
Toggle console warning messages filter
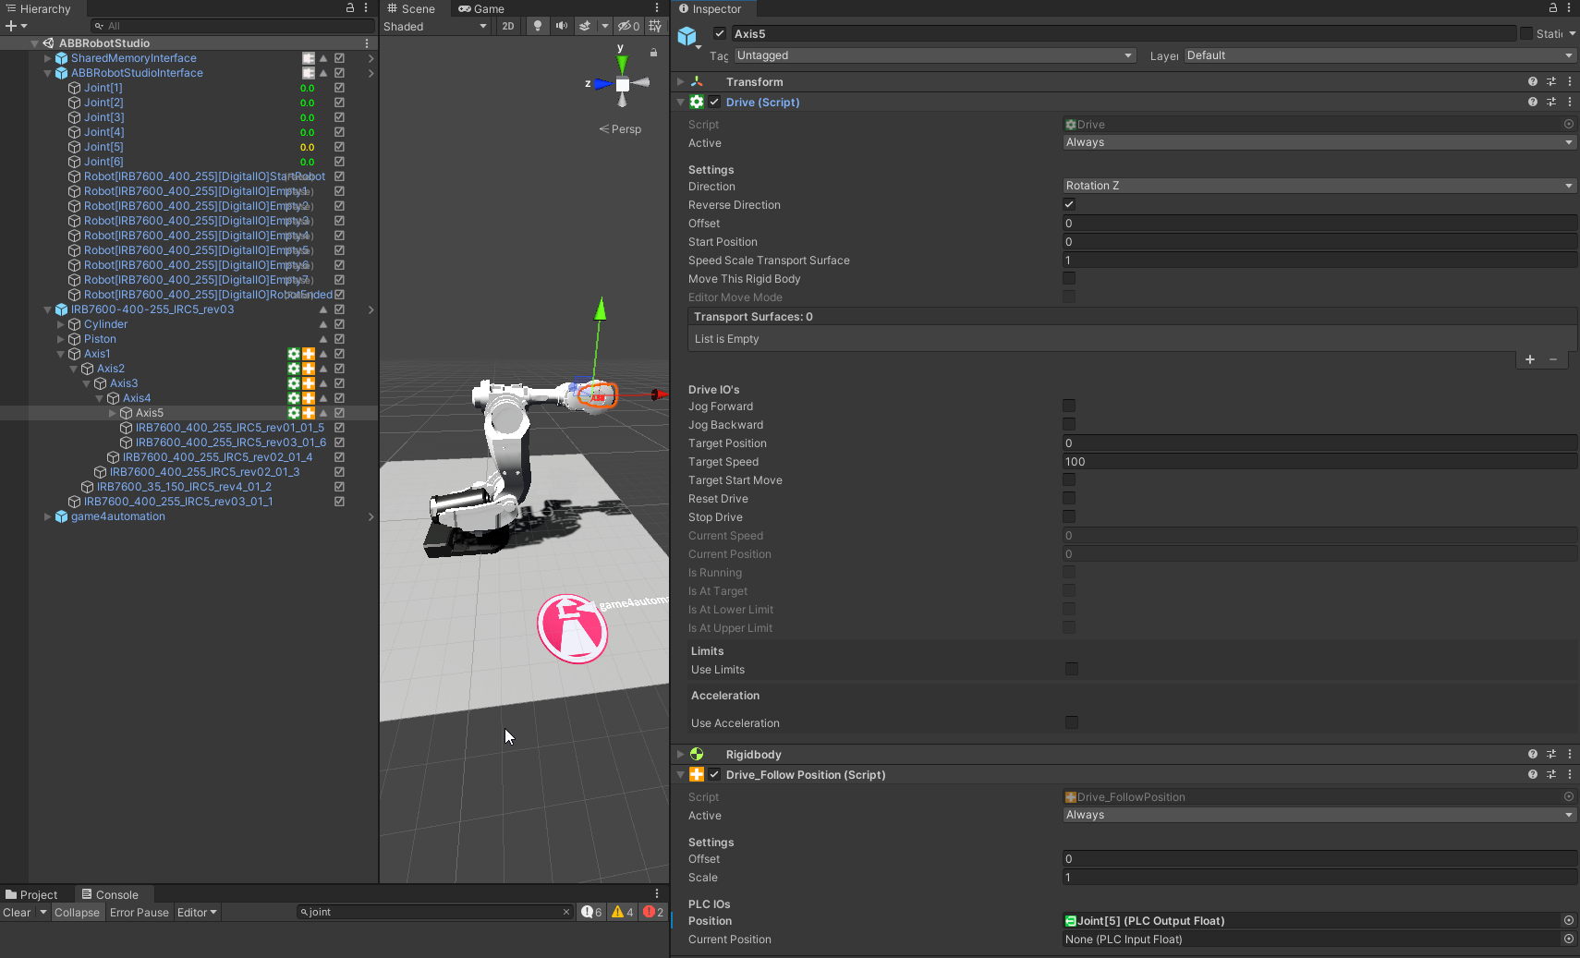(x=622, y=913)
